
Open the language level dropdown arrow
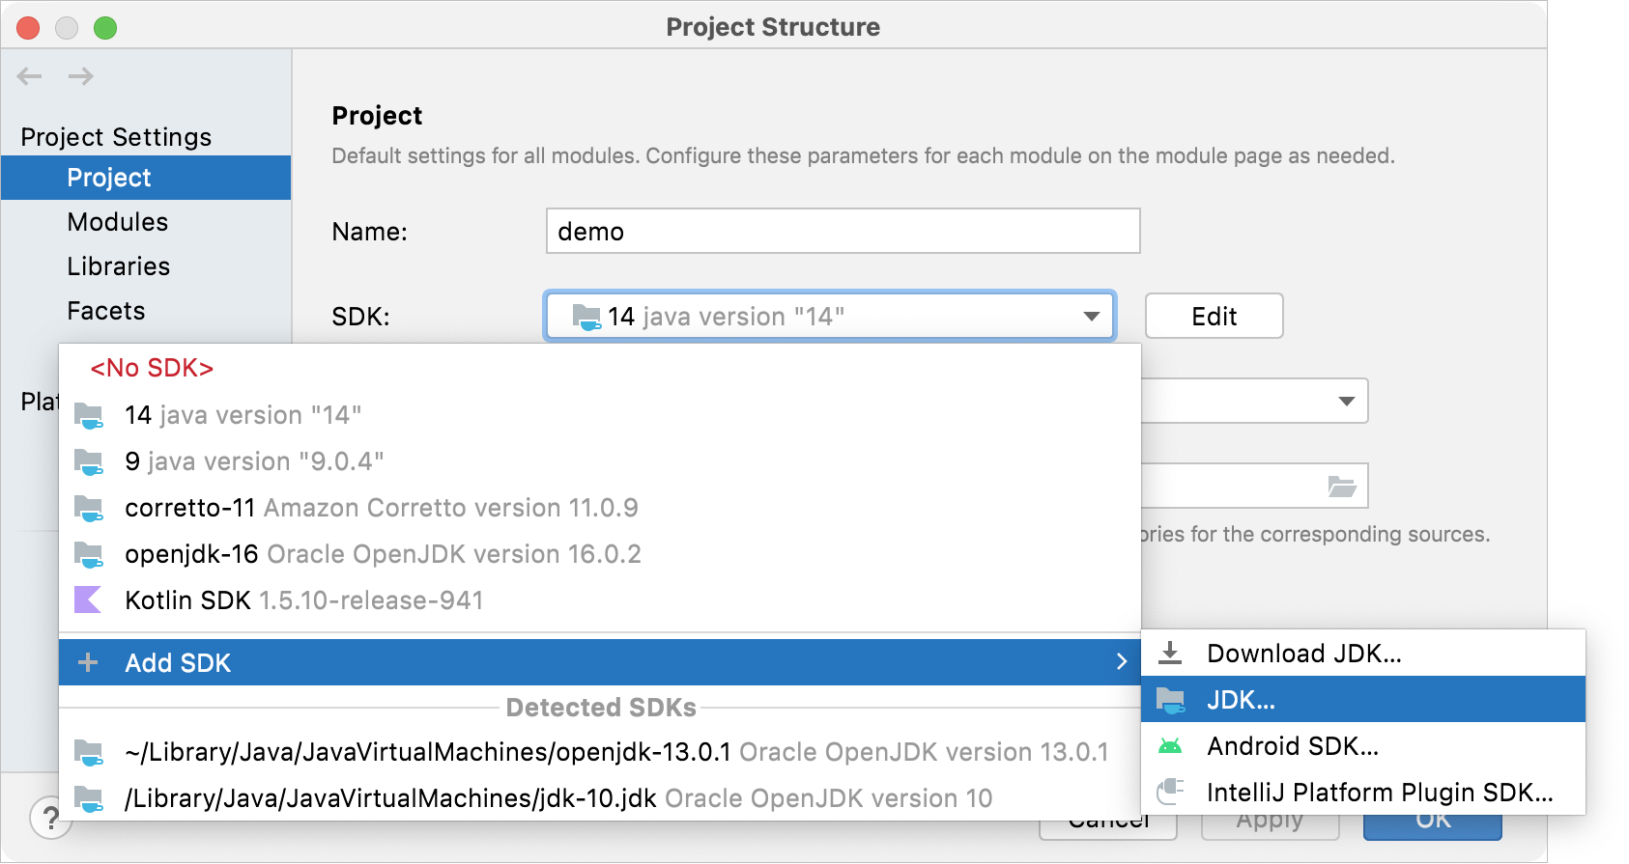click(1347, 401)
